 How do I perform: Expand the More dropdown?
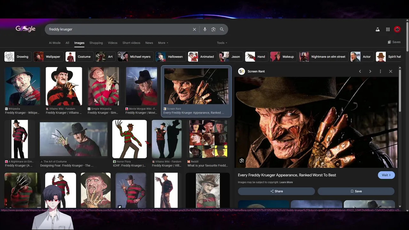point(163,43)
